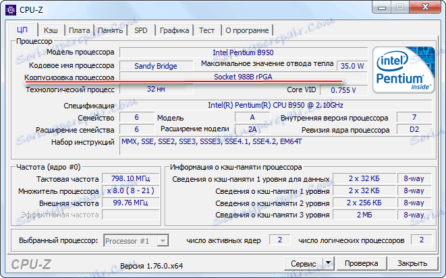Switch to the Кэш tab
The height and width of the screenshot is (278, 446).
(51, 30)
